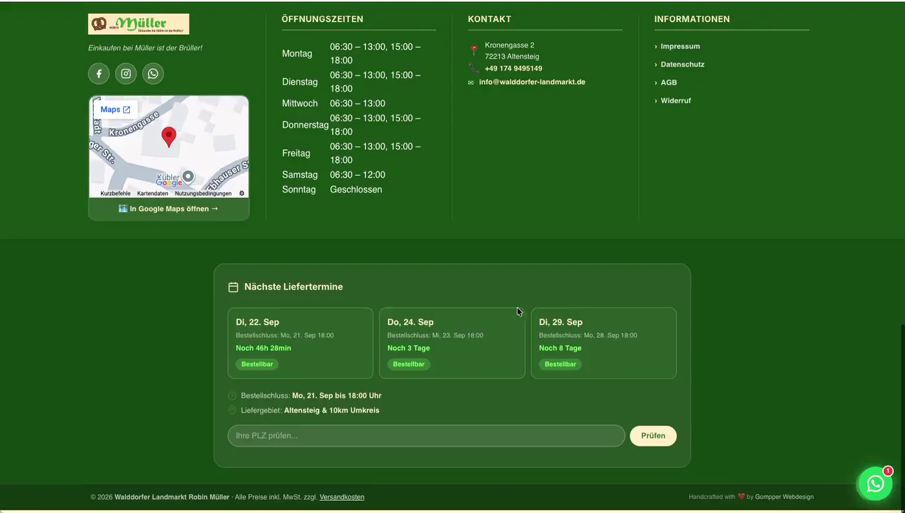Click the envelope icon beside the email address
This screenshot has width=905, height=513.
coord(471,83)
